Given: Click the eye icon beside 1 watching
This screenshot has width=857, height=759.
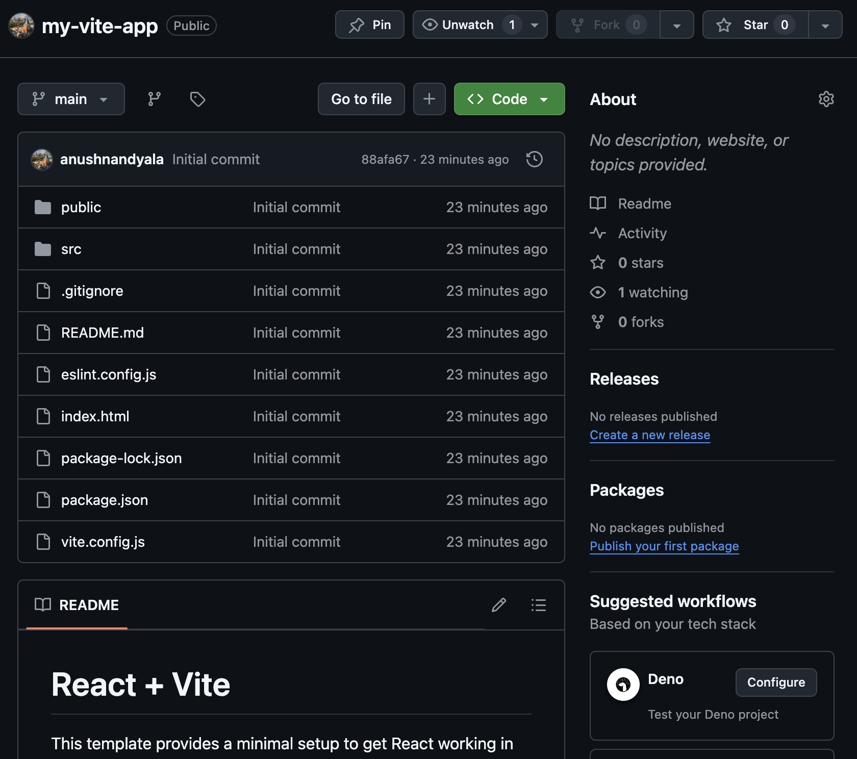Looking at the screenshot, I should (x=598, y=292).
